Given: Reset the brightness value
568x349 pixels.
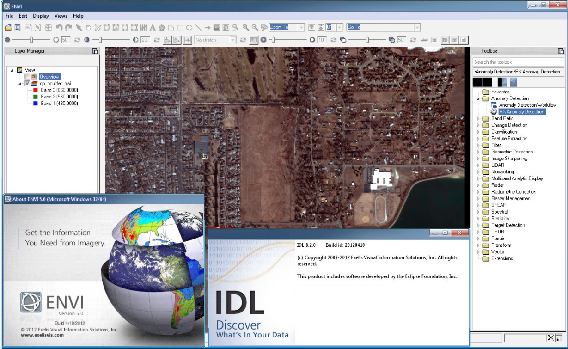Looking at the screenshot, I should [77, 40].
